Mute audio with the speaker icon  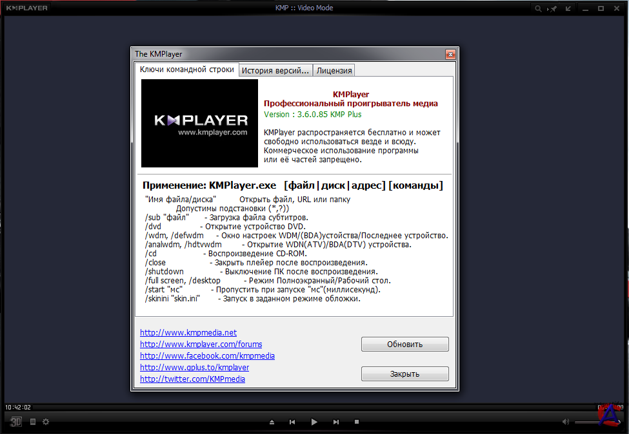(566, 422)
